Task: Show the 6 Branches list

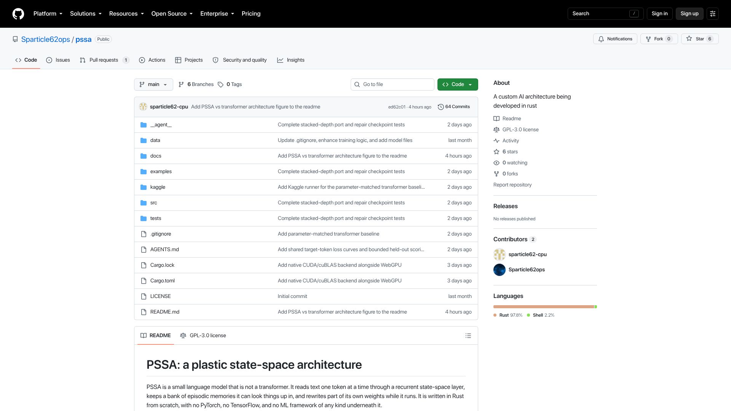Action: (196, 84)
